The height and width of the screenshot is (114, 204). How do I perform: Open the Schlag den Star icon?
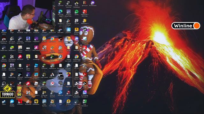[44, 94]
